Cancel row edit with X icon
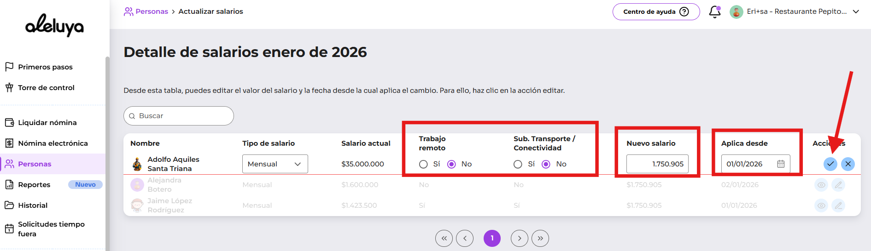This screenshot has height=251, width=871. click(x=848, y=164)
